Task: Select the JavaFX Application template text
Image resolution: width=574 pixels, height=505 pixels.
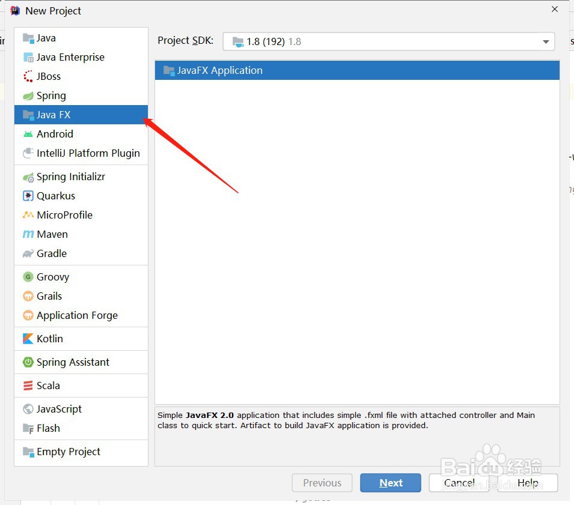Action: (219, 71)
